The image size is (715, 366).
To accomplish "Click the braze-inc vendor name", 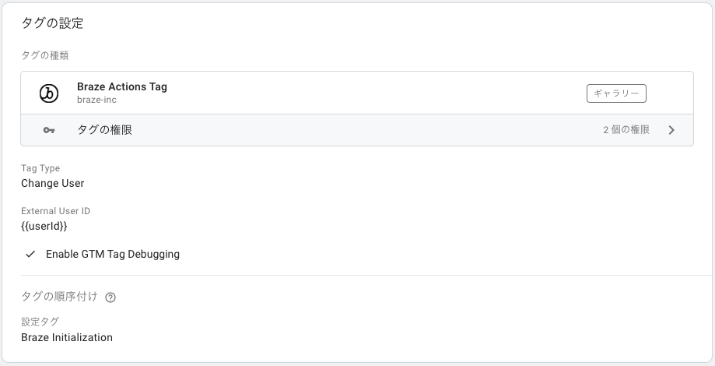I will pyautogui.click(x=96, y=100).
